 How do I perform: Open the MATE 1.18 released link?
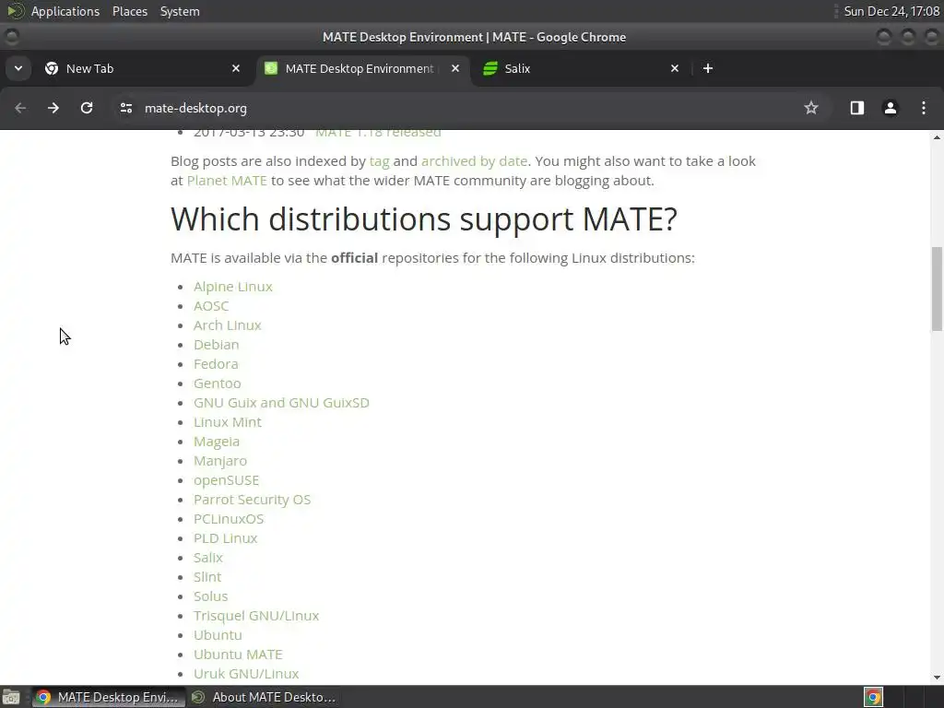(378, 133)
